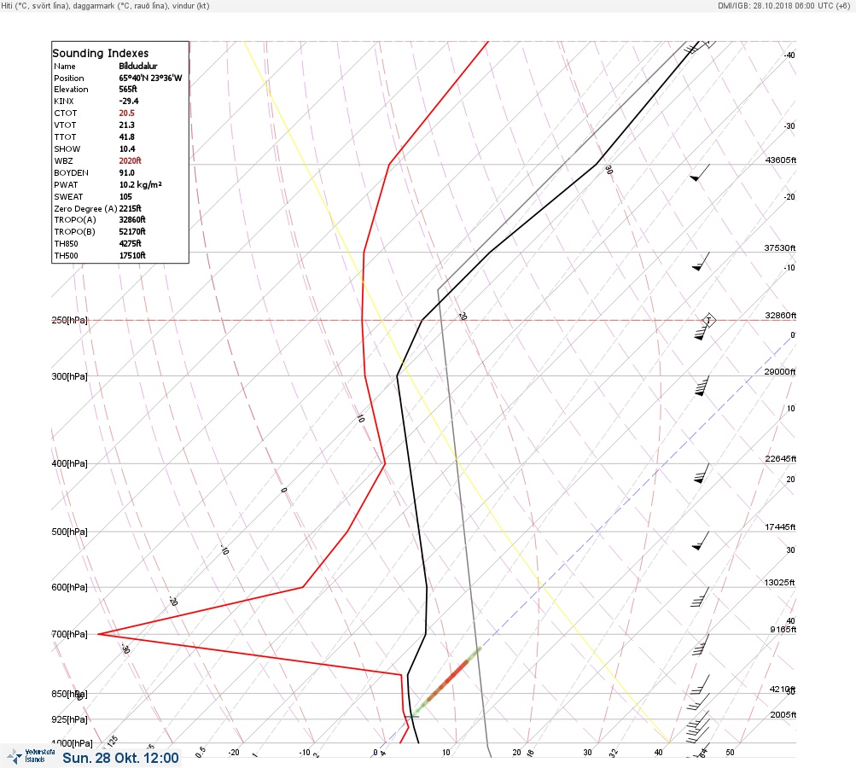Click the wind barb at the 29000ft level
This screenshot has width=856, height=768.
pyautogui.click(x=702, y=386)
